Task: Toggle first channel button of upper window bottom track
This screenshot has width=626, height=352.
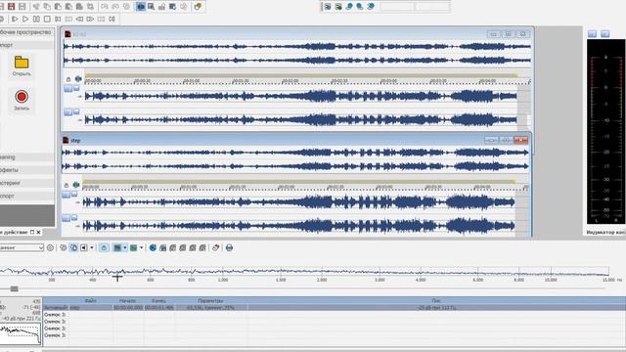Action: (x=67, y=112)
